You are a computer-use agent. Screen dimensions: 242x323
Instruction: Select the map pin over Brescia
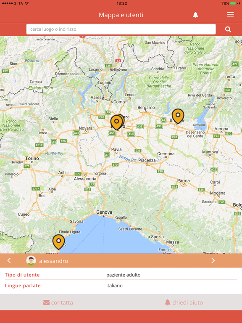tap(178, 116)
